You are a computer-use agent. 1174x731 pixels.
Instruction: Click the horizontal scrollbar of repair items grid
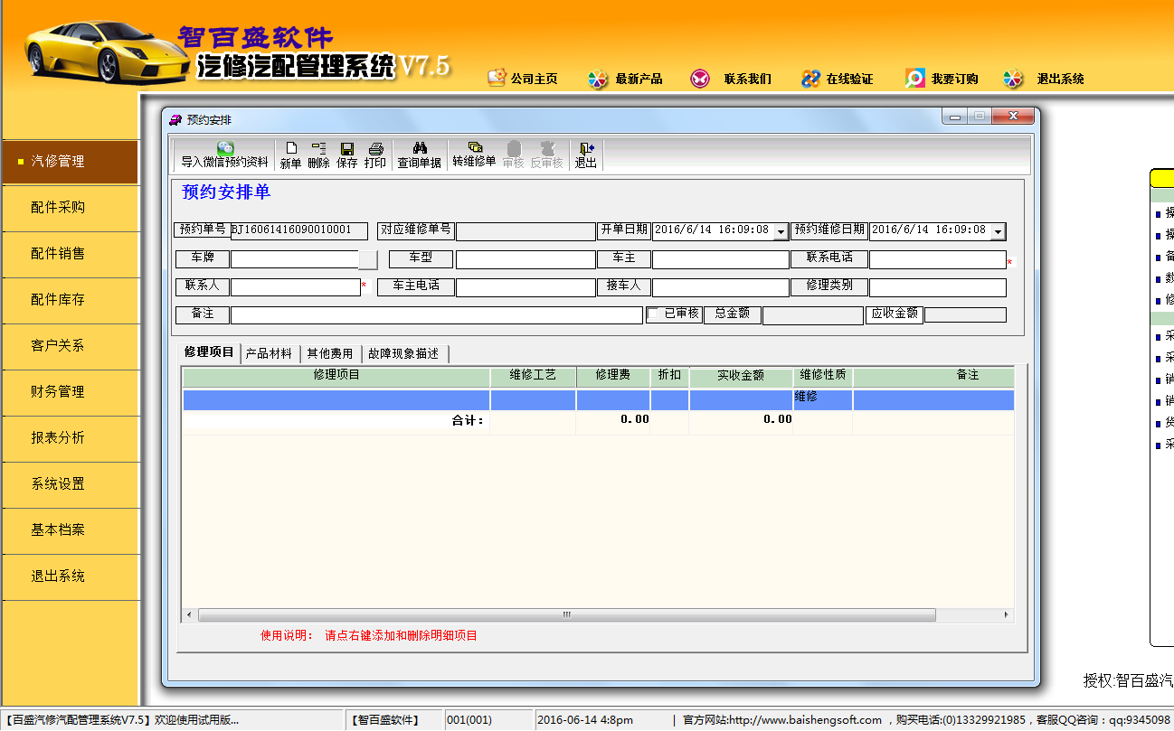click(566, 614)
